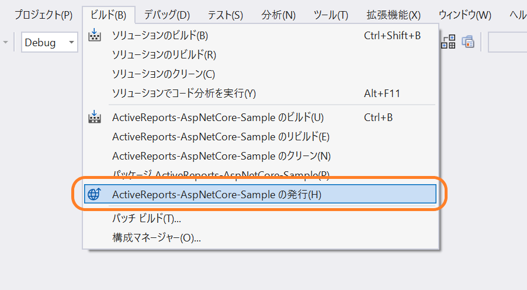Click the Ctrl+B shortcut text

378,118
